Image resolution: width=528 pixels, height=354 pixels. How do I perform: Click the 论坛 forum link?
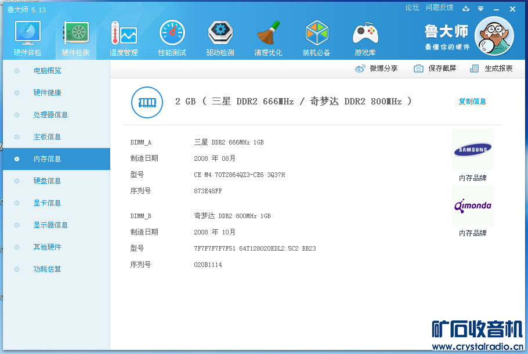click(412, 8)
